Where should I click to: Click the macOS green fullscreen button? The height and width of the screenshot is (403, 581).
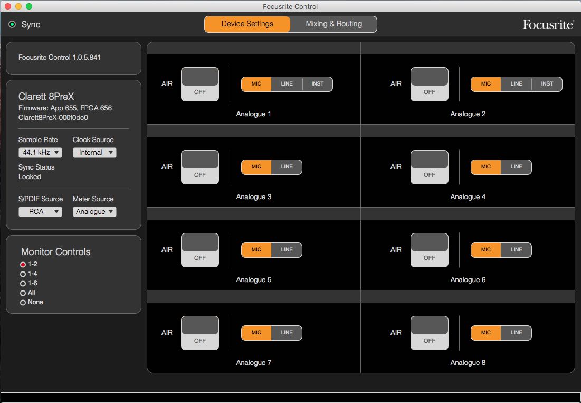click(29, 6)
